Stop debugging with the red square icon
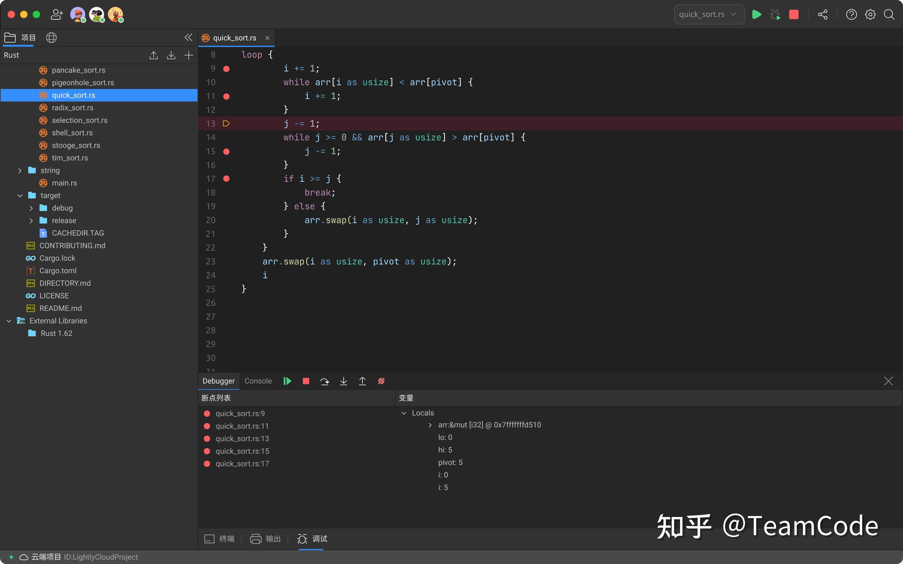903x564 pixels. pos(794,14)
